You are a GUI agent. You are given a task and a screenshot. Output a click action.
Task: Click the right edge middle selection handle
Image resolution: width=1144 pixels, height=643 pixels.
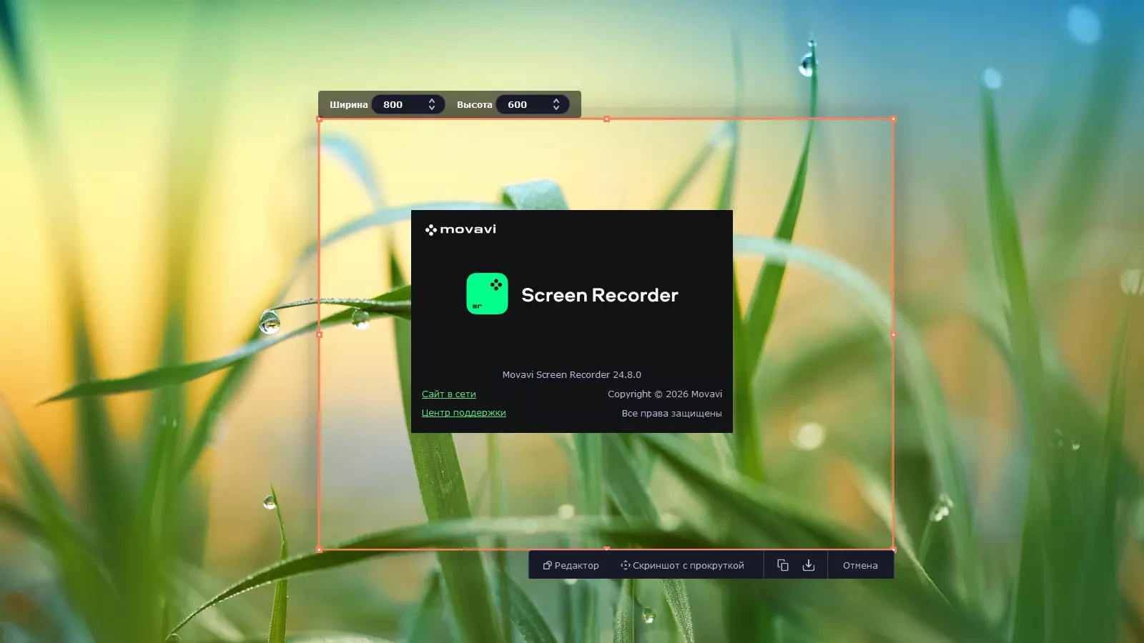(x=893, y=334)
